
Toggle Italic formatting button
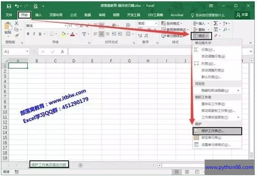coord(34,34)
